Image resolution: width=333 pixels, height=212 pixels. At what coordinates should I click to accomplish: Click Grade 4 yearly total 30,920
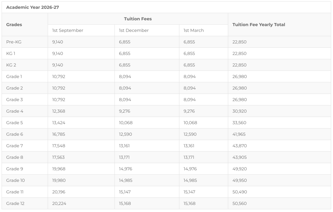click(240, 111)
